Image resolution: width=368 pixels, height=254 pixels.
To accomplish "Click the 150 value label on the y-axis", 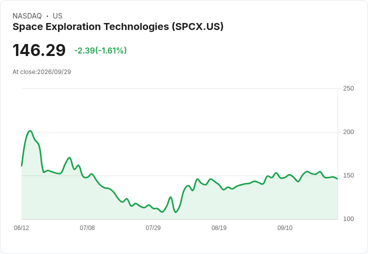I will pos(348,175).
